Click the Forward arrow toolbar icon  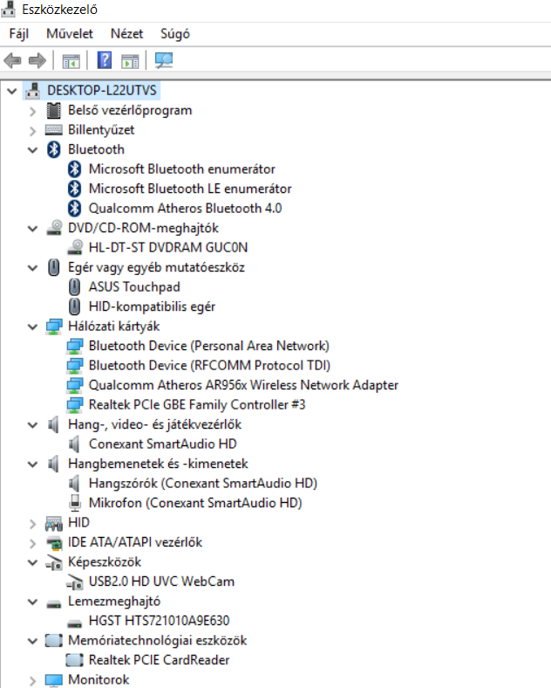pos(37,60)
